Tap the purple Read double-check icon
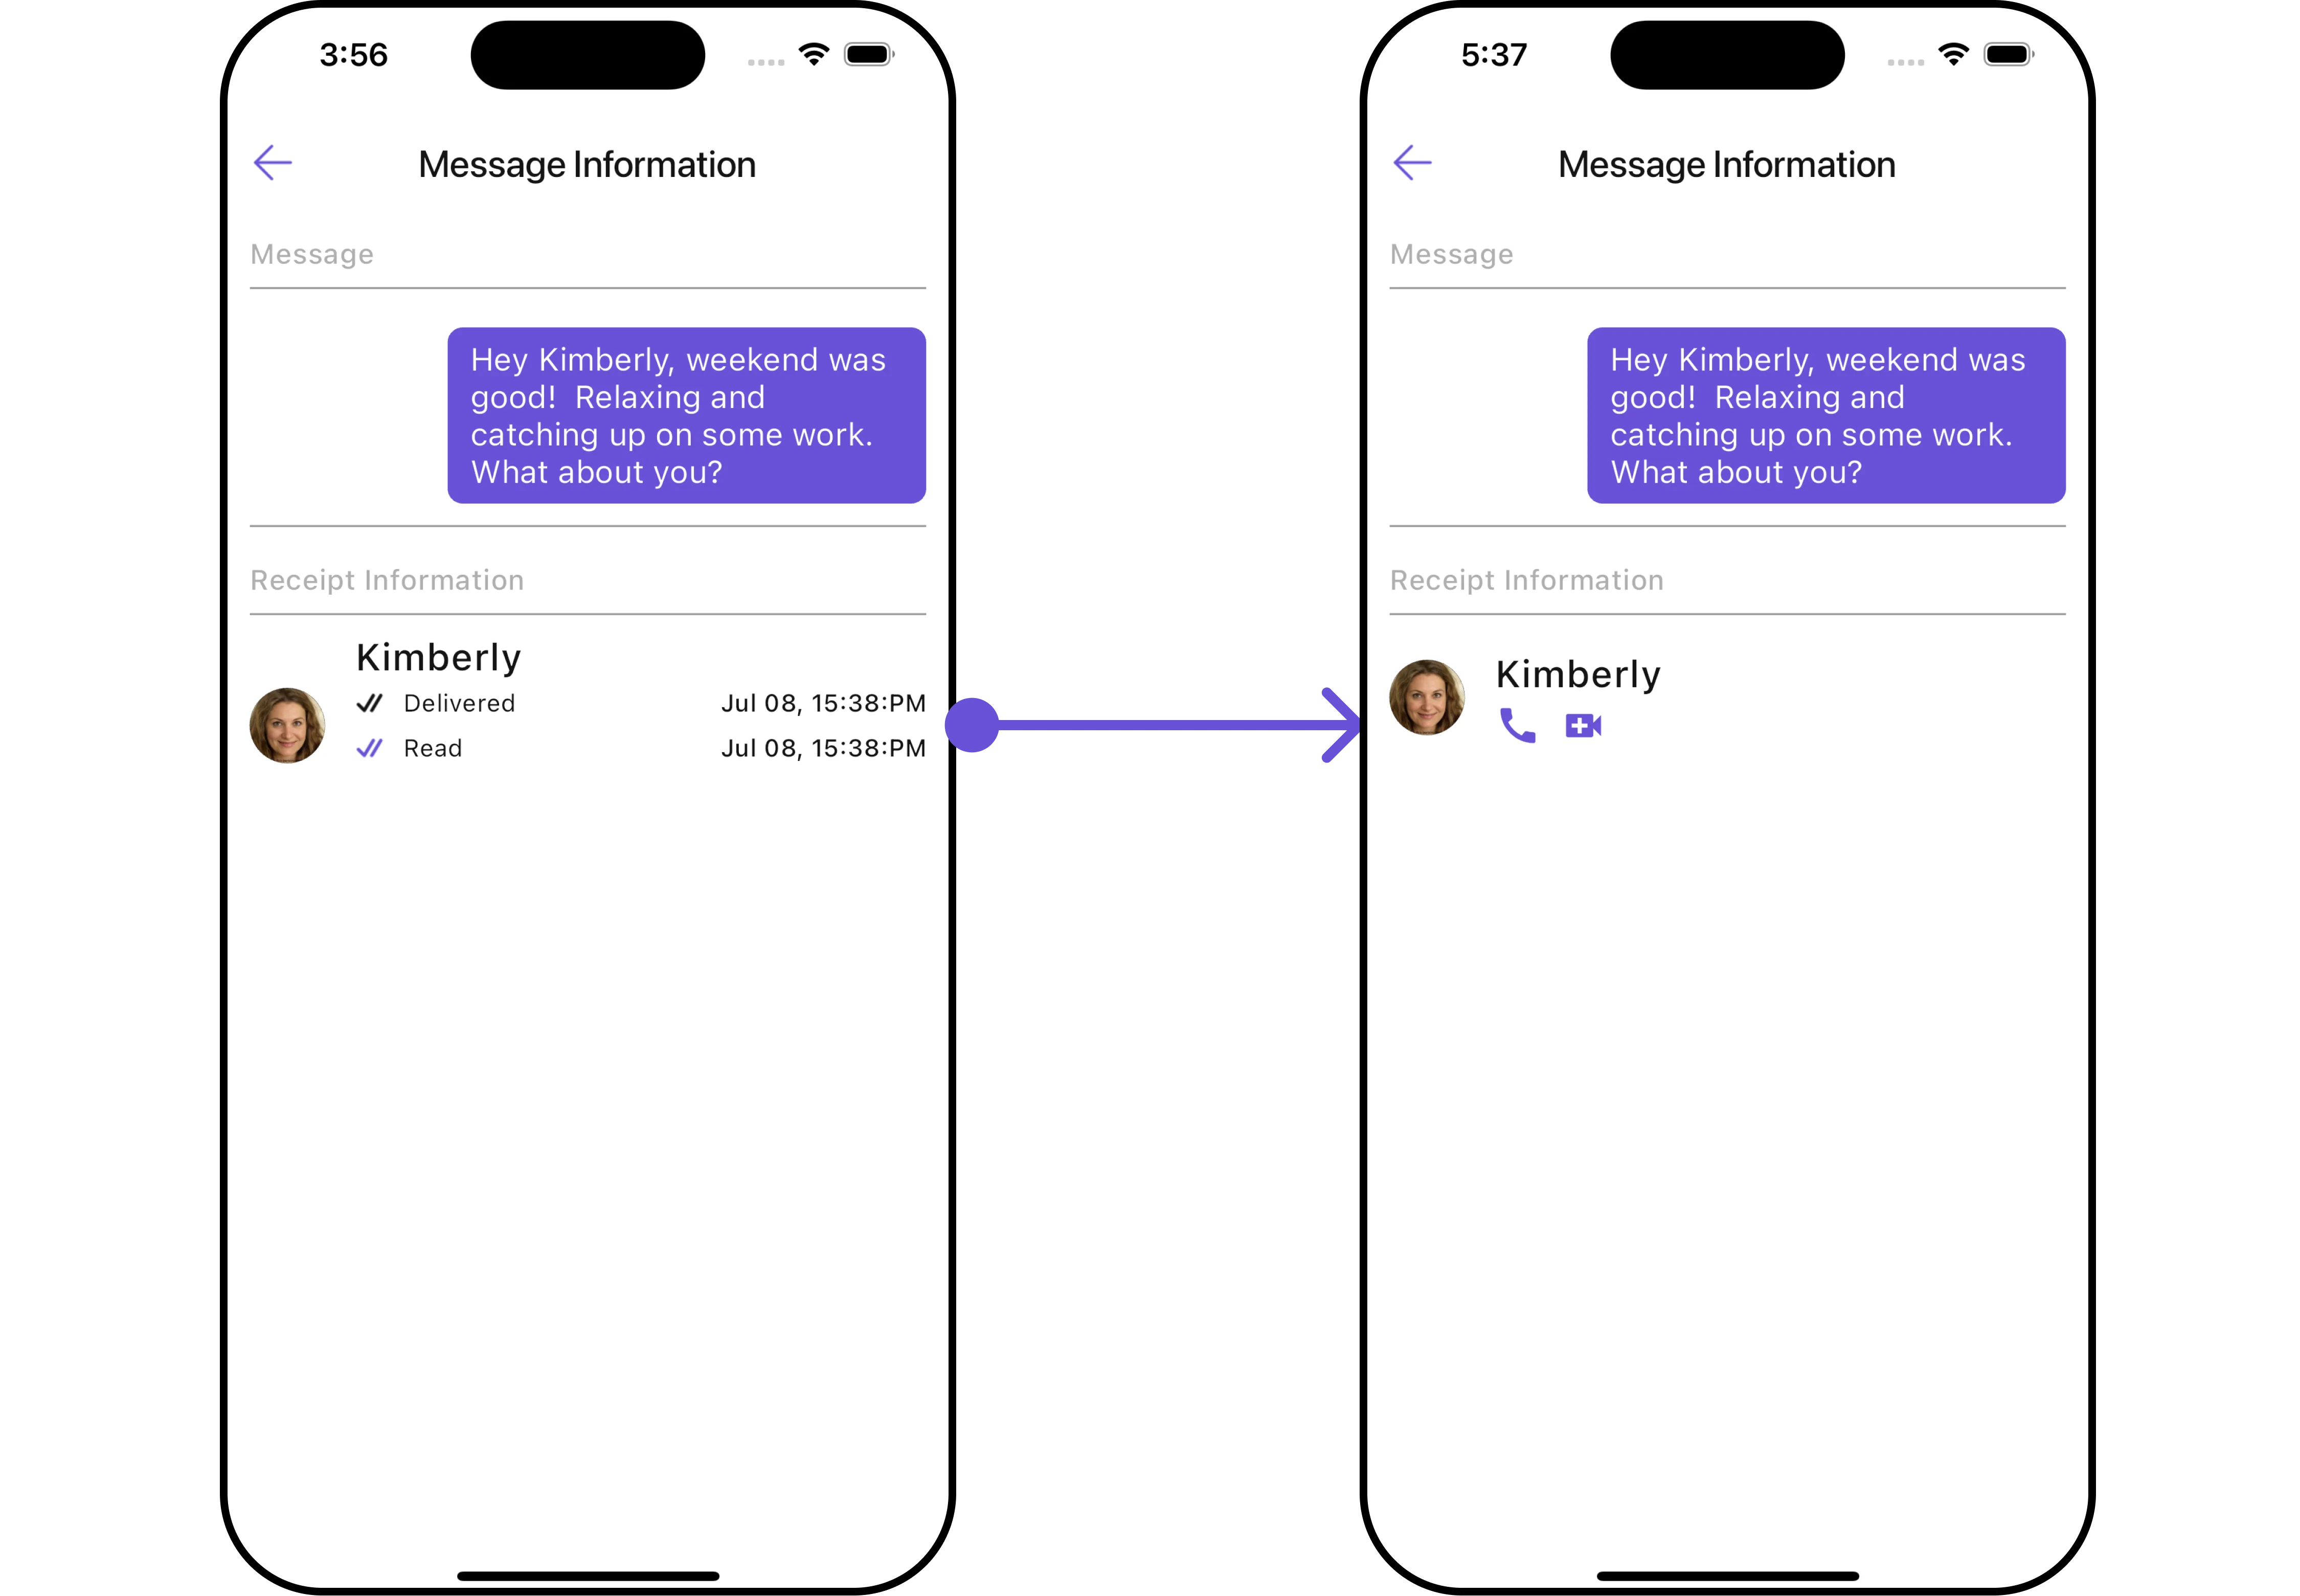The height and width of the screenshot is (1596, 2300). point(370,748)
